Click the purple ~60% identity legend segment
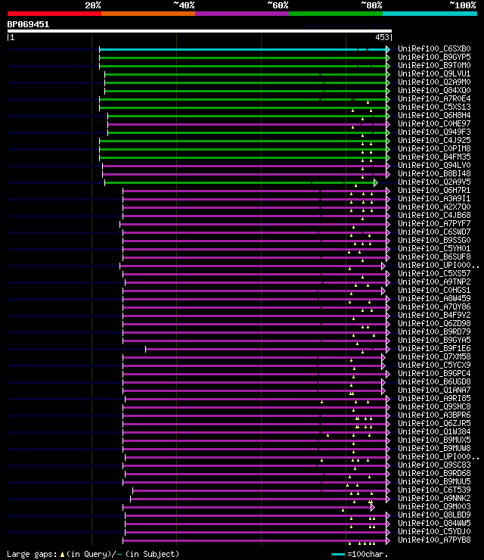Viewport: 484px width, 560px height. [x=242, y=14]
